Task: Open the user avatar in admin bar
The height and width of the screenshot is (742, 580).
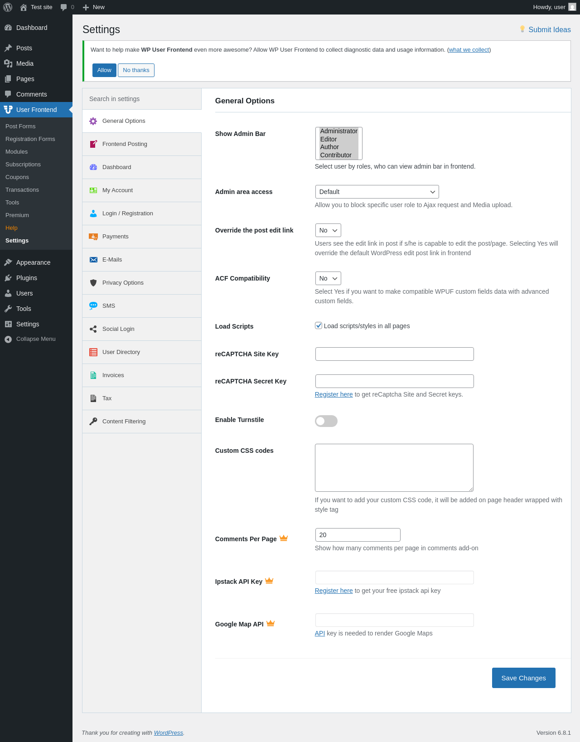Action: [572, 7]
